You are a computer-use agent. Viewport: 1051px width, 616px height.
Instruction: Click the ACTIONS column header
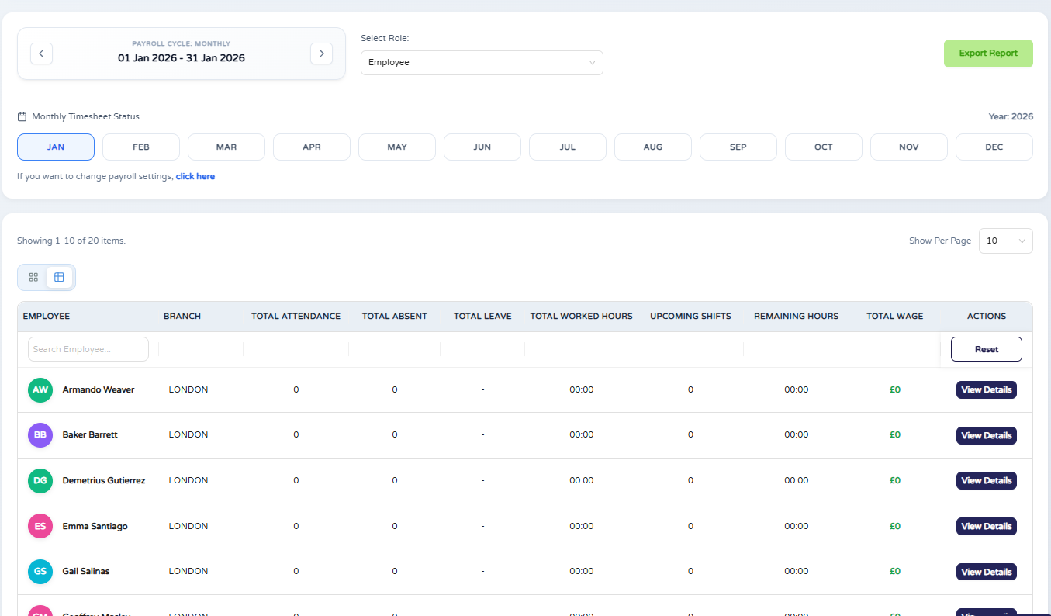point(987,317)
